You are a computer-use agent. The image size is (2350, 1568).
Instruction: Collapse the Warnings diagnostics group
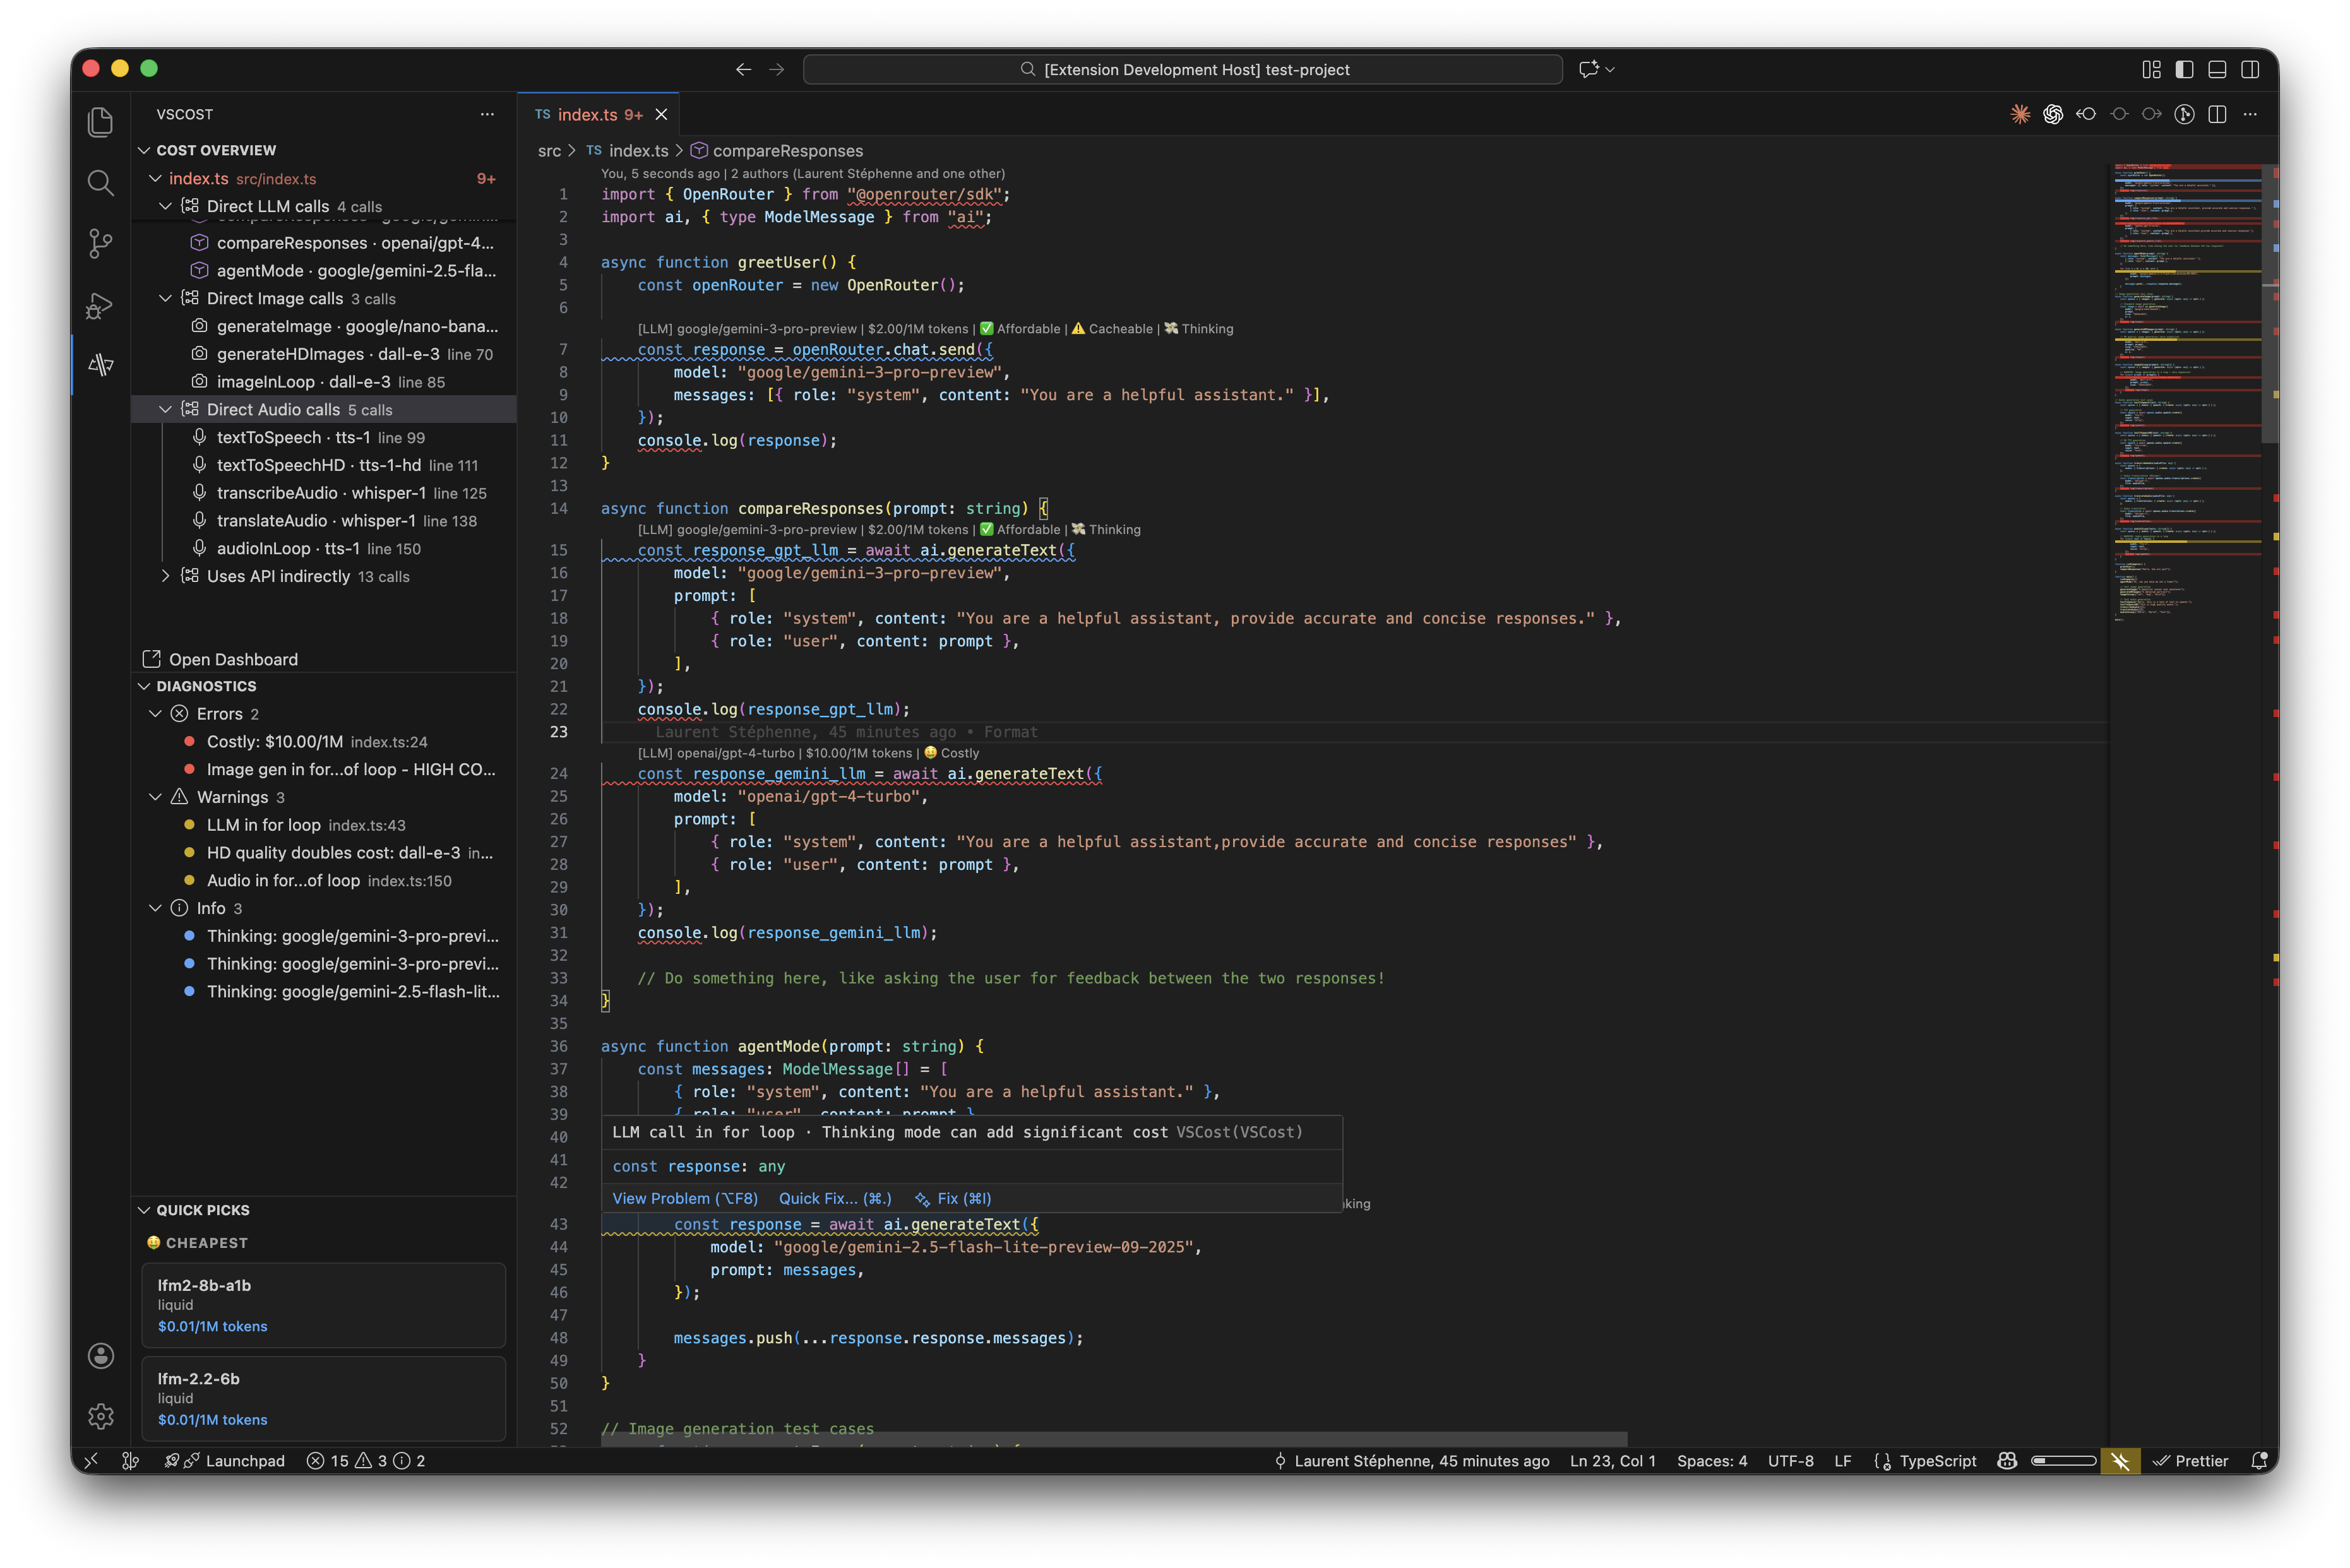(155, 797)
